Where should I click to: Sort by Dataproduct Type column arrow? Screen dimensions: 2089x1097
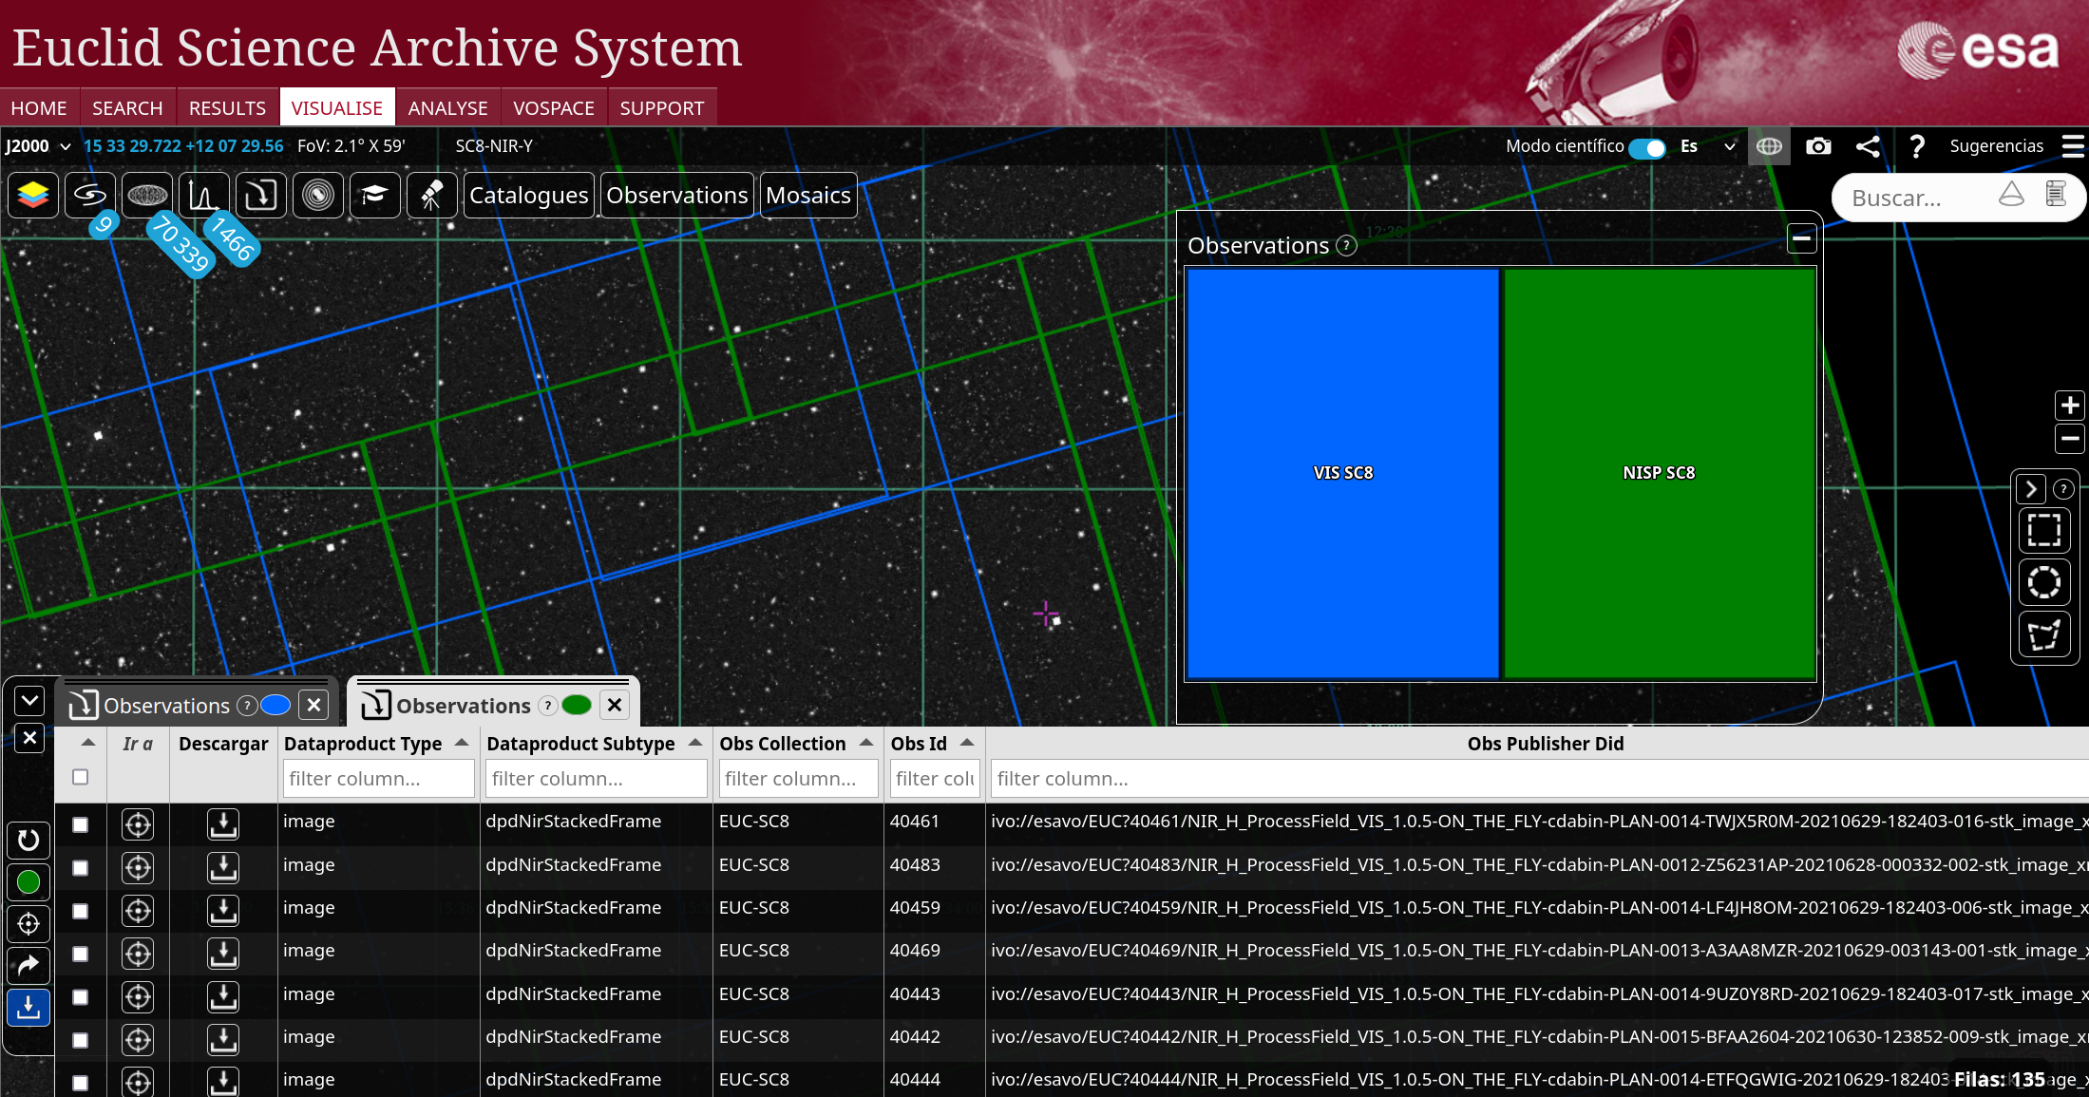click(x=463, y=743)
